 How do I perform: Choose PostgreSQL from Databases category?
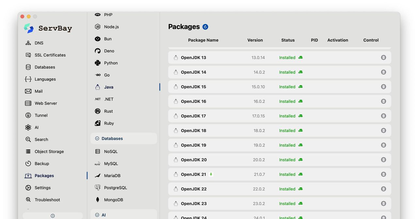115,188
